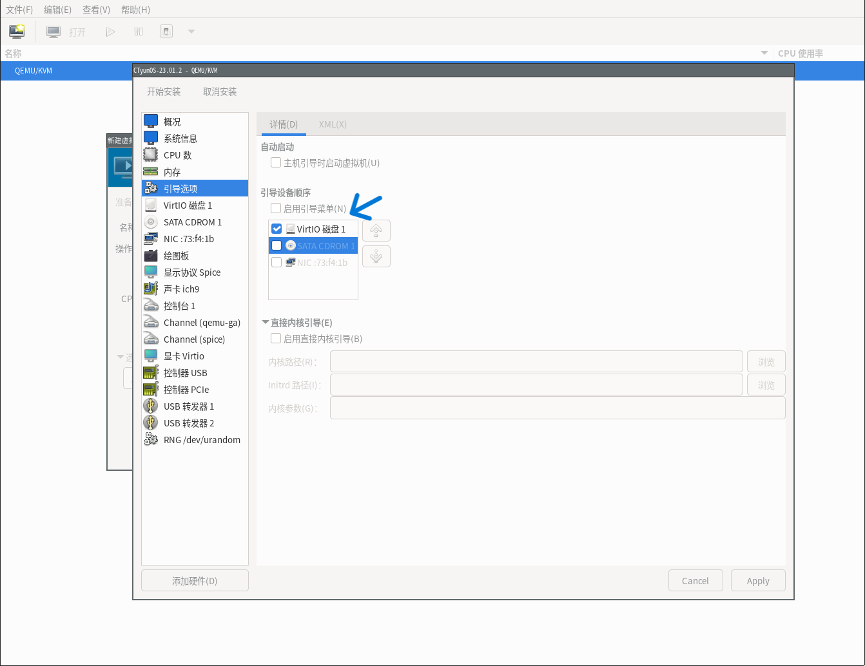Screen dimensions: 865x666
Task: Click the run (play) toolbar icon
Action: pos(110,32)
